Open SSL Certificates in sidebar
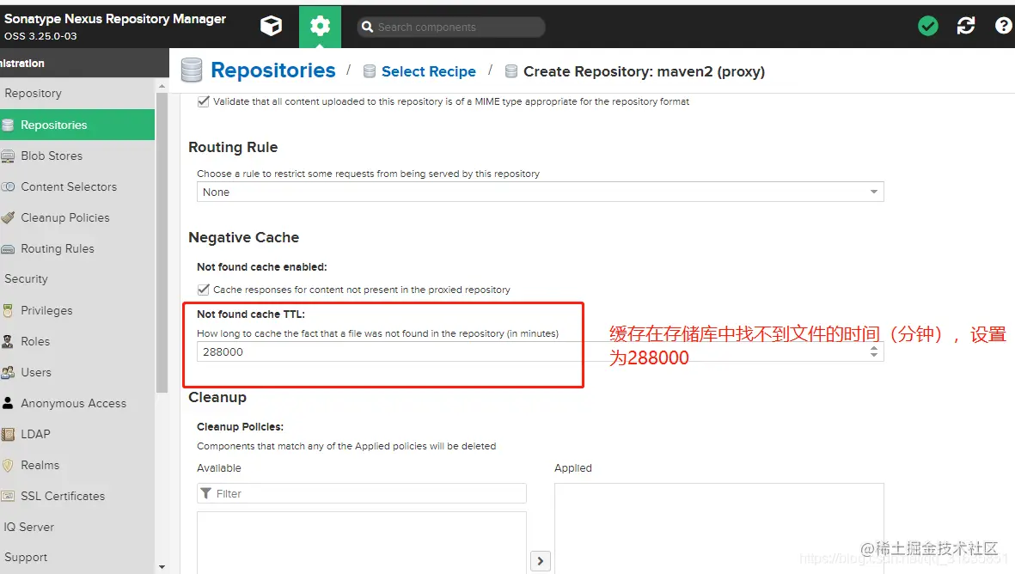1015x574 pixels. [62, 497]
